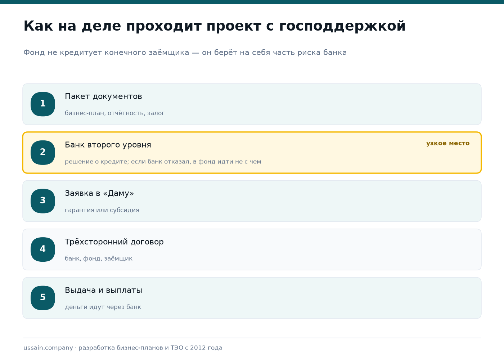Select the subtitle starting "Фонд не кредитует"

[185, 53]
